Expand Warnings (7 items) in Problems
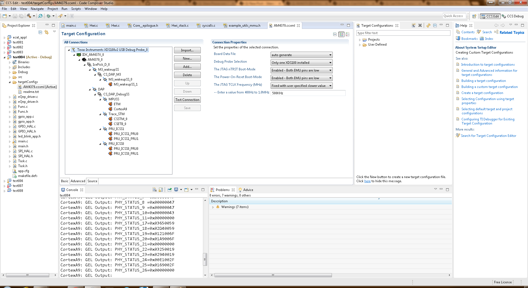The height and width of the screenshot is (288, 528). [213, 207]
